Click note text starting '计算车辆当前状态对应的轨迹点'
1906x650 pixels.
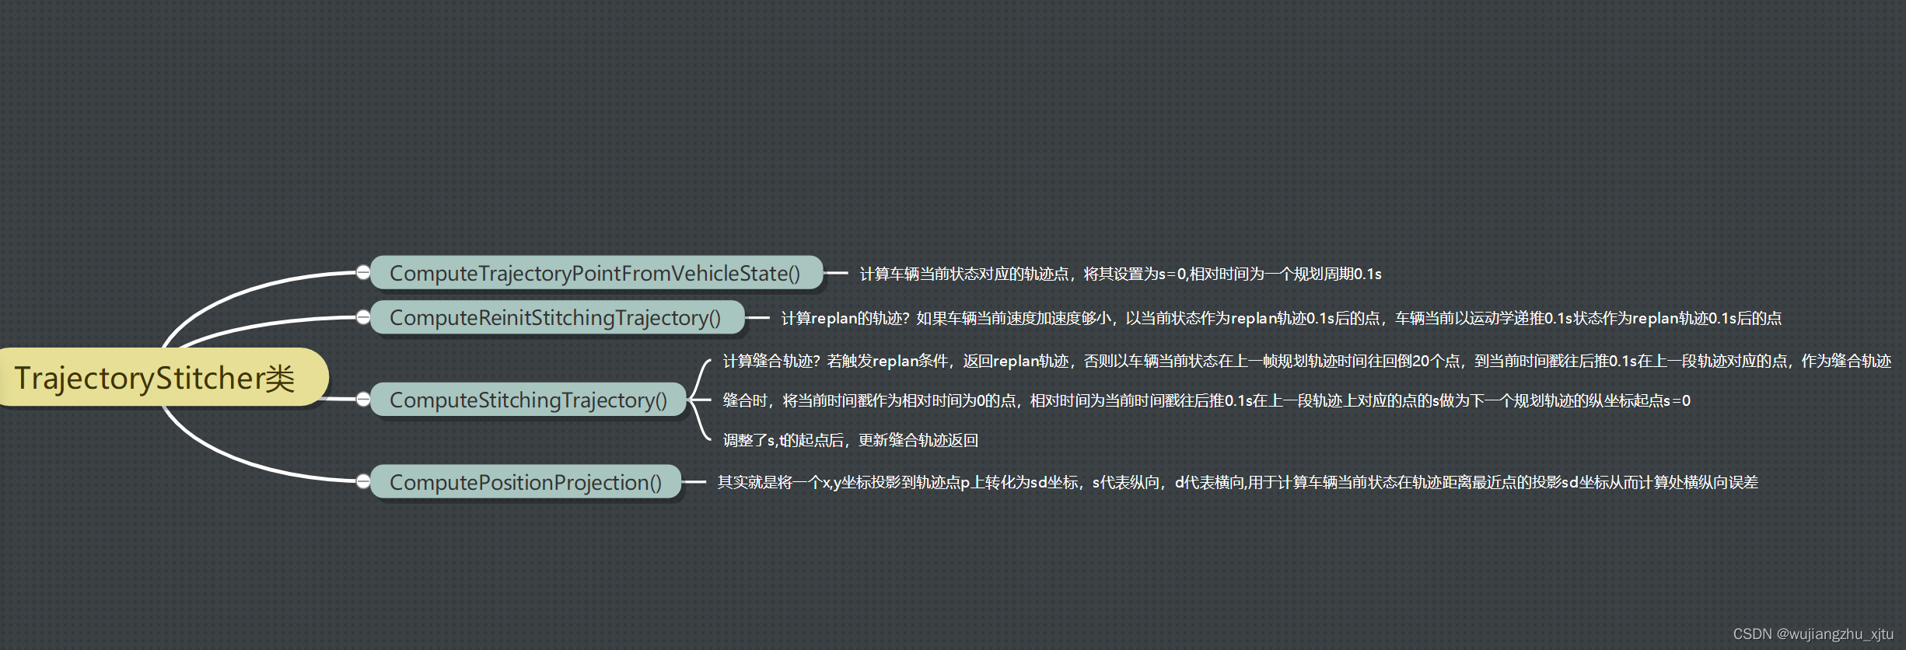coord(1121,274)
